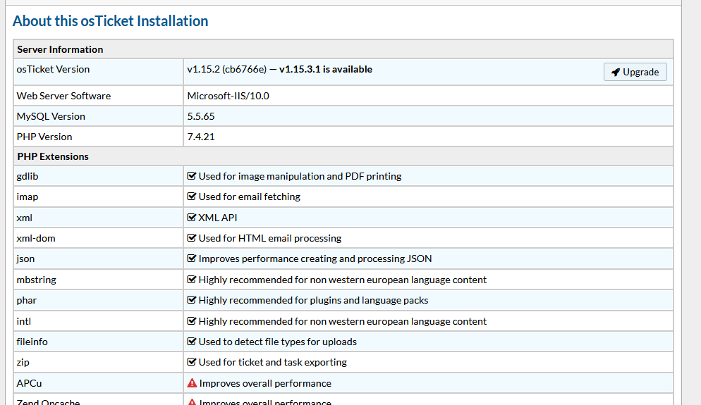Click the MySQL value '5.5.65'
Viewport: 701px width, 405px height.
(x=201, y=116)
